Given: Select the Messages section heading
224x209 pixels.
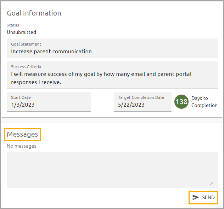Looking at the screenshot, I should click(x=22, y=134).
